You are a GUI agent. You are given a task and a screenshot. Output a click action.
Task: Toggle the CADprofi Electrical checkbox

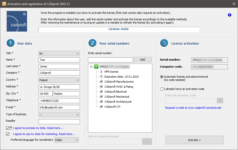[101, 92]
